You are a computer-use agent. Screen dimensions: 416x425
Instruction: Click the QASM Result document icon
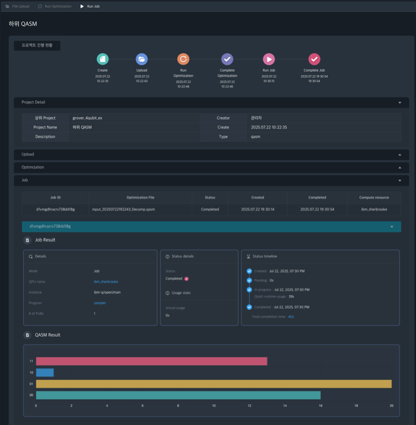coord(27,335)
